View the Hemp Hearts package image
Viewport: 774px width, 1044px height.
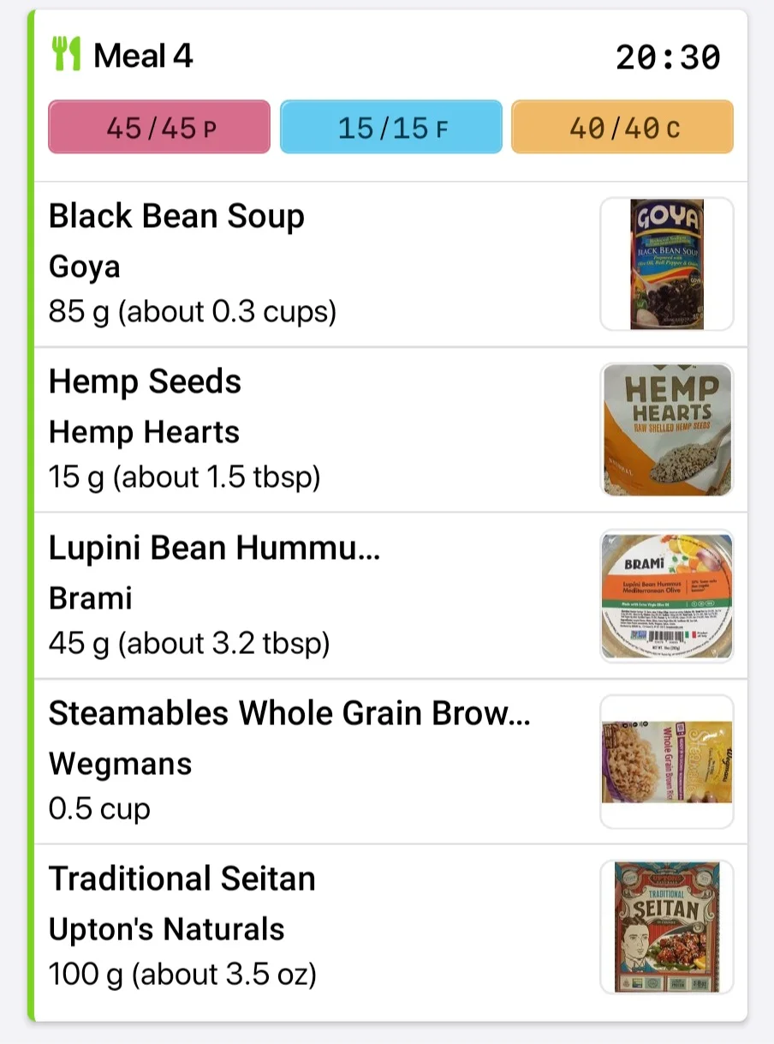[667, 429]
